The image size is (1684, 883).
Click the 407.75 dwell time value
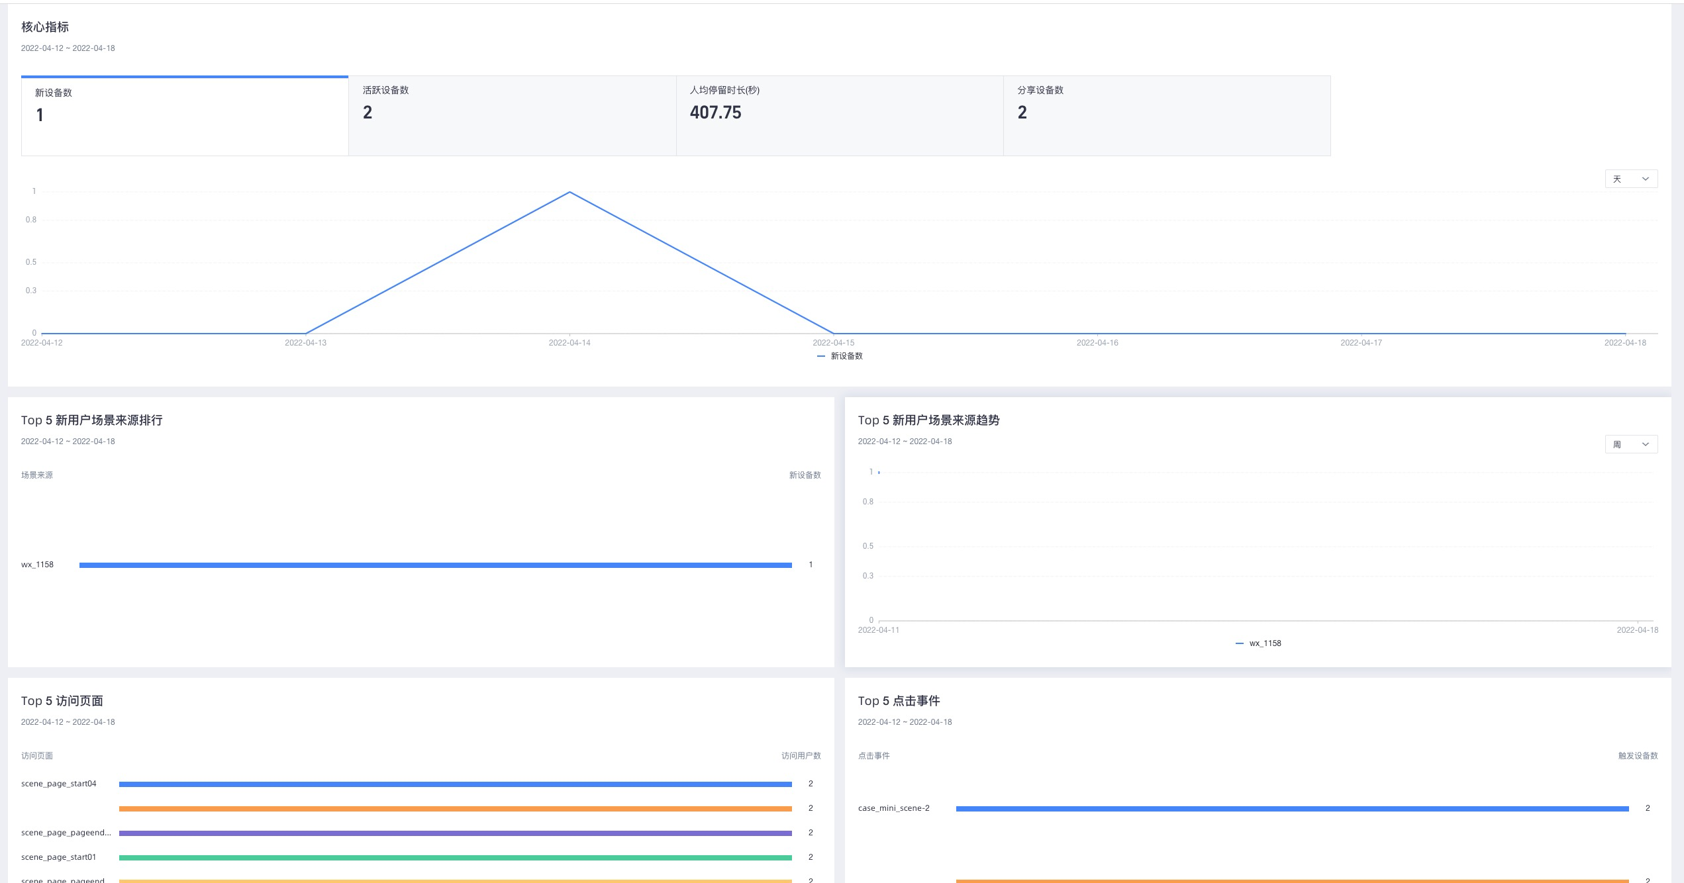point(716,113)
